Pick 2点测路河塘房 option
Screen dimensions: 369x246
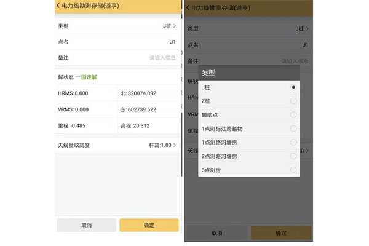point(293,156)
